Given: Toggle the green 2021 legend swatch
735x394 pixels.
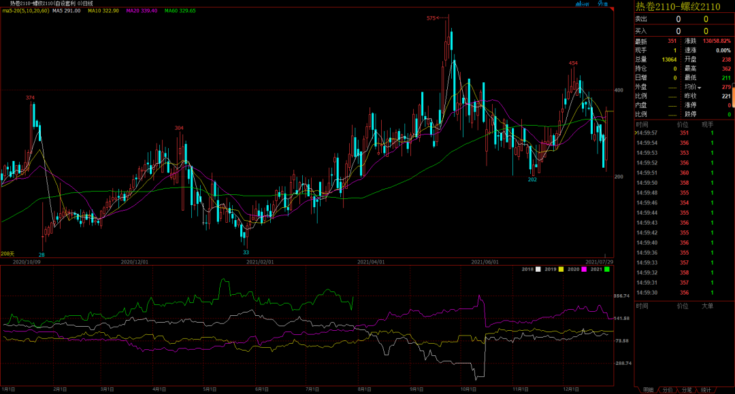Looking at the screenshot, I should point(607,270).
